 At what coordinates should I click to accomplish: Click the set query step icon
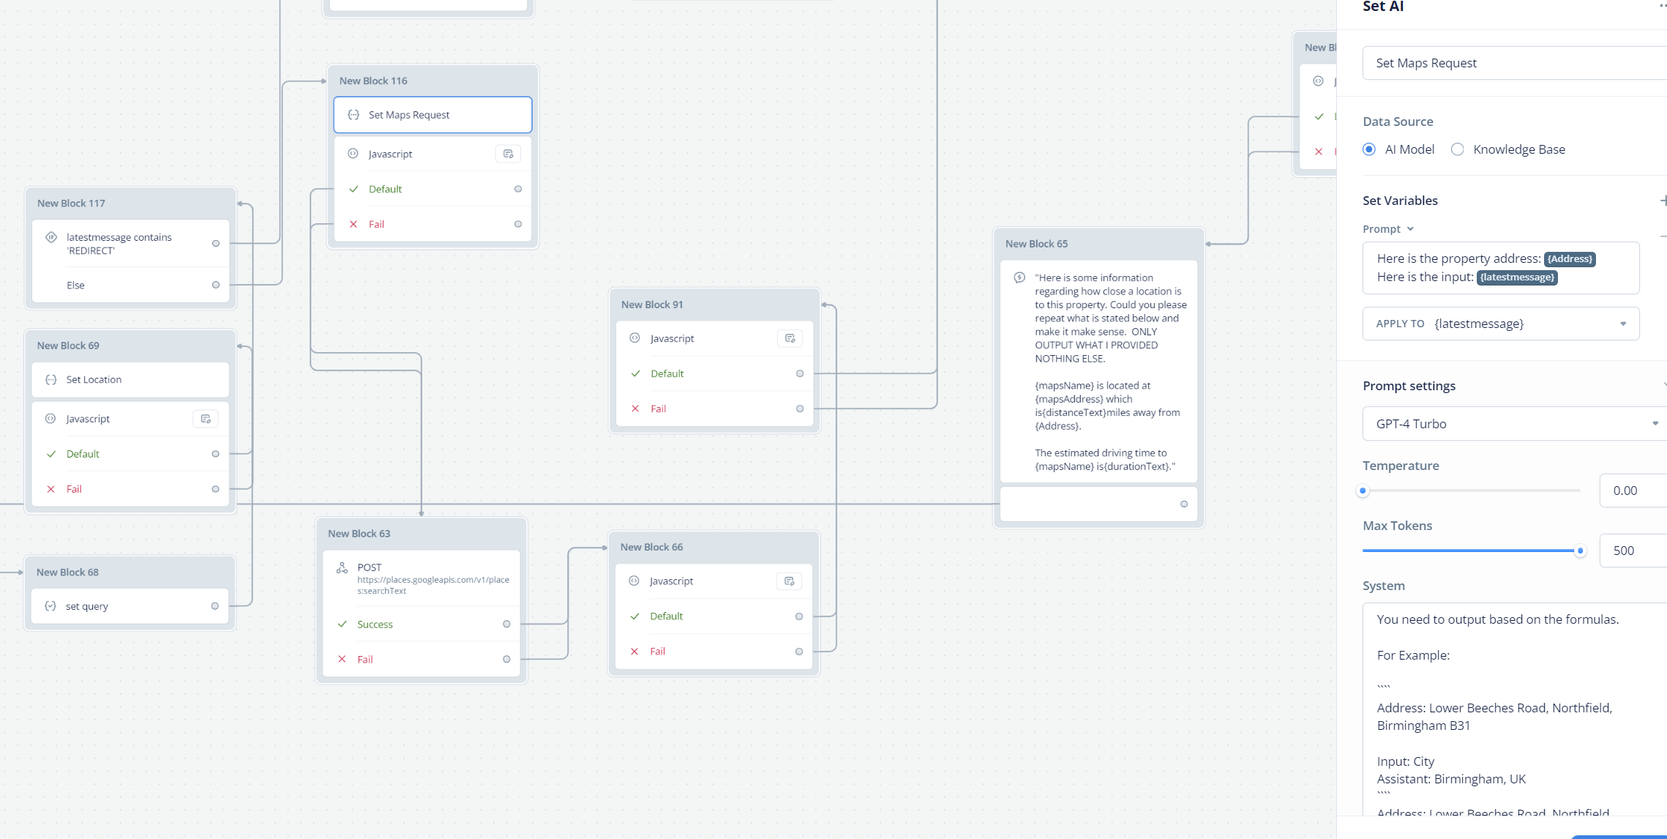pos(50,606)
